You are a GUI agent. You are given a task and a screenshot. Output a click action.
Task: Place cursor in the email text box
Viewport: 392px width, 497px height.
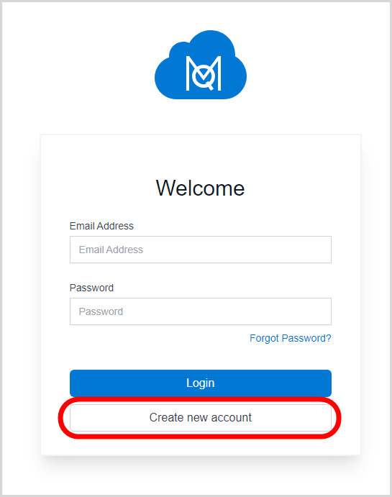(x=201, y=250)
